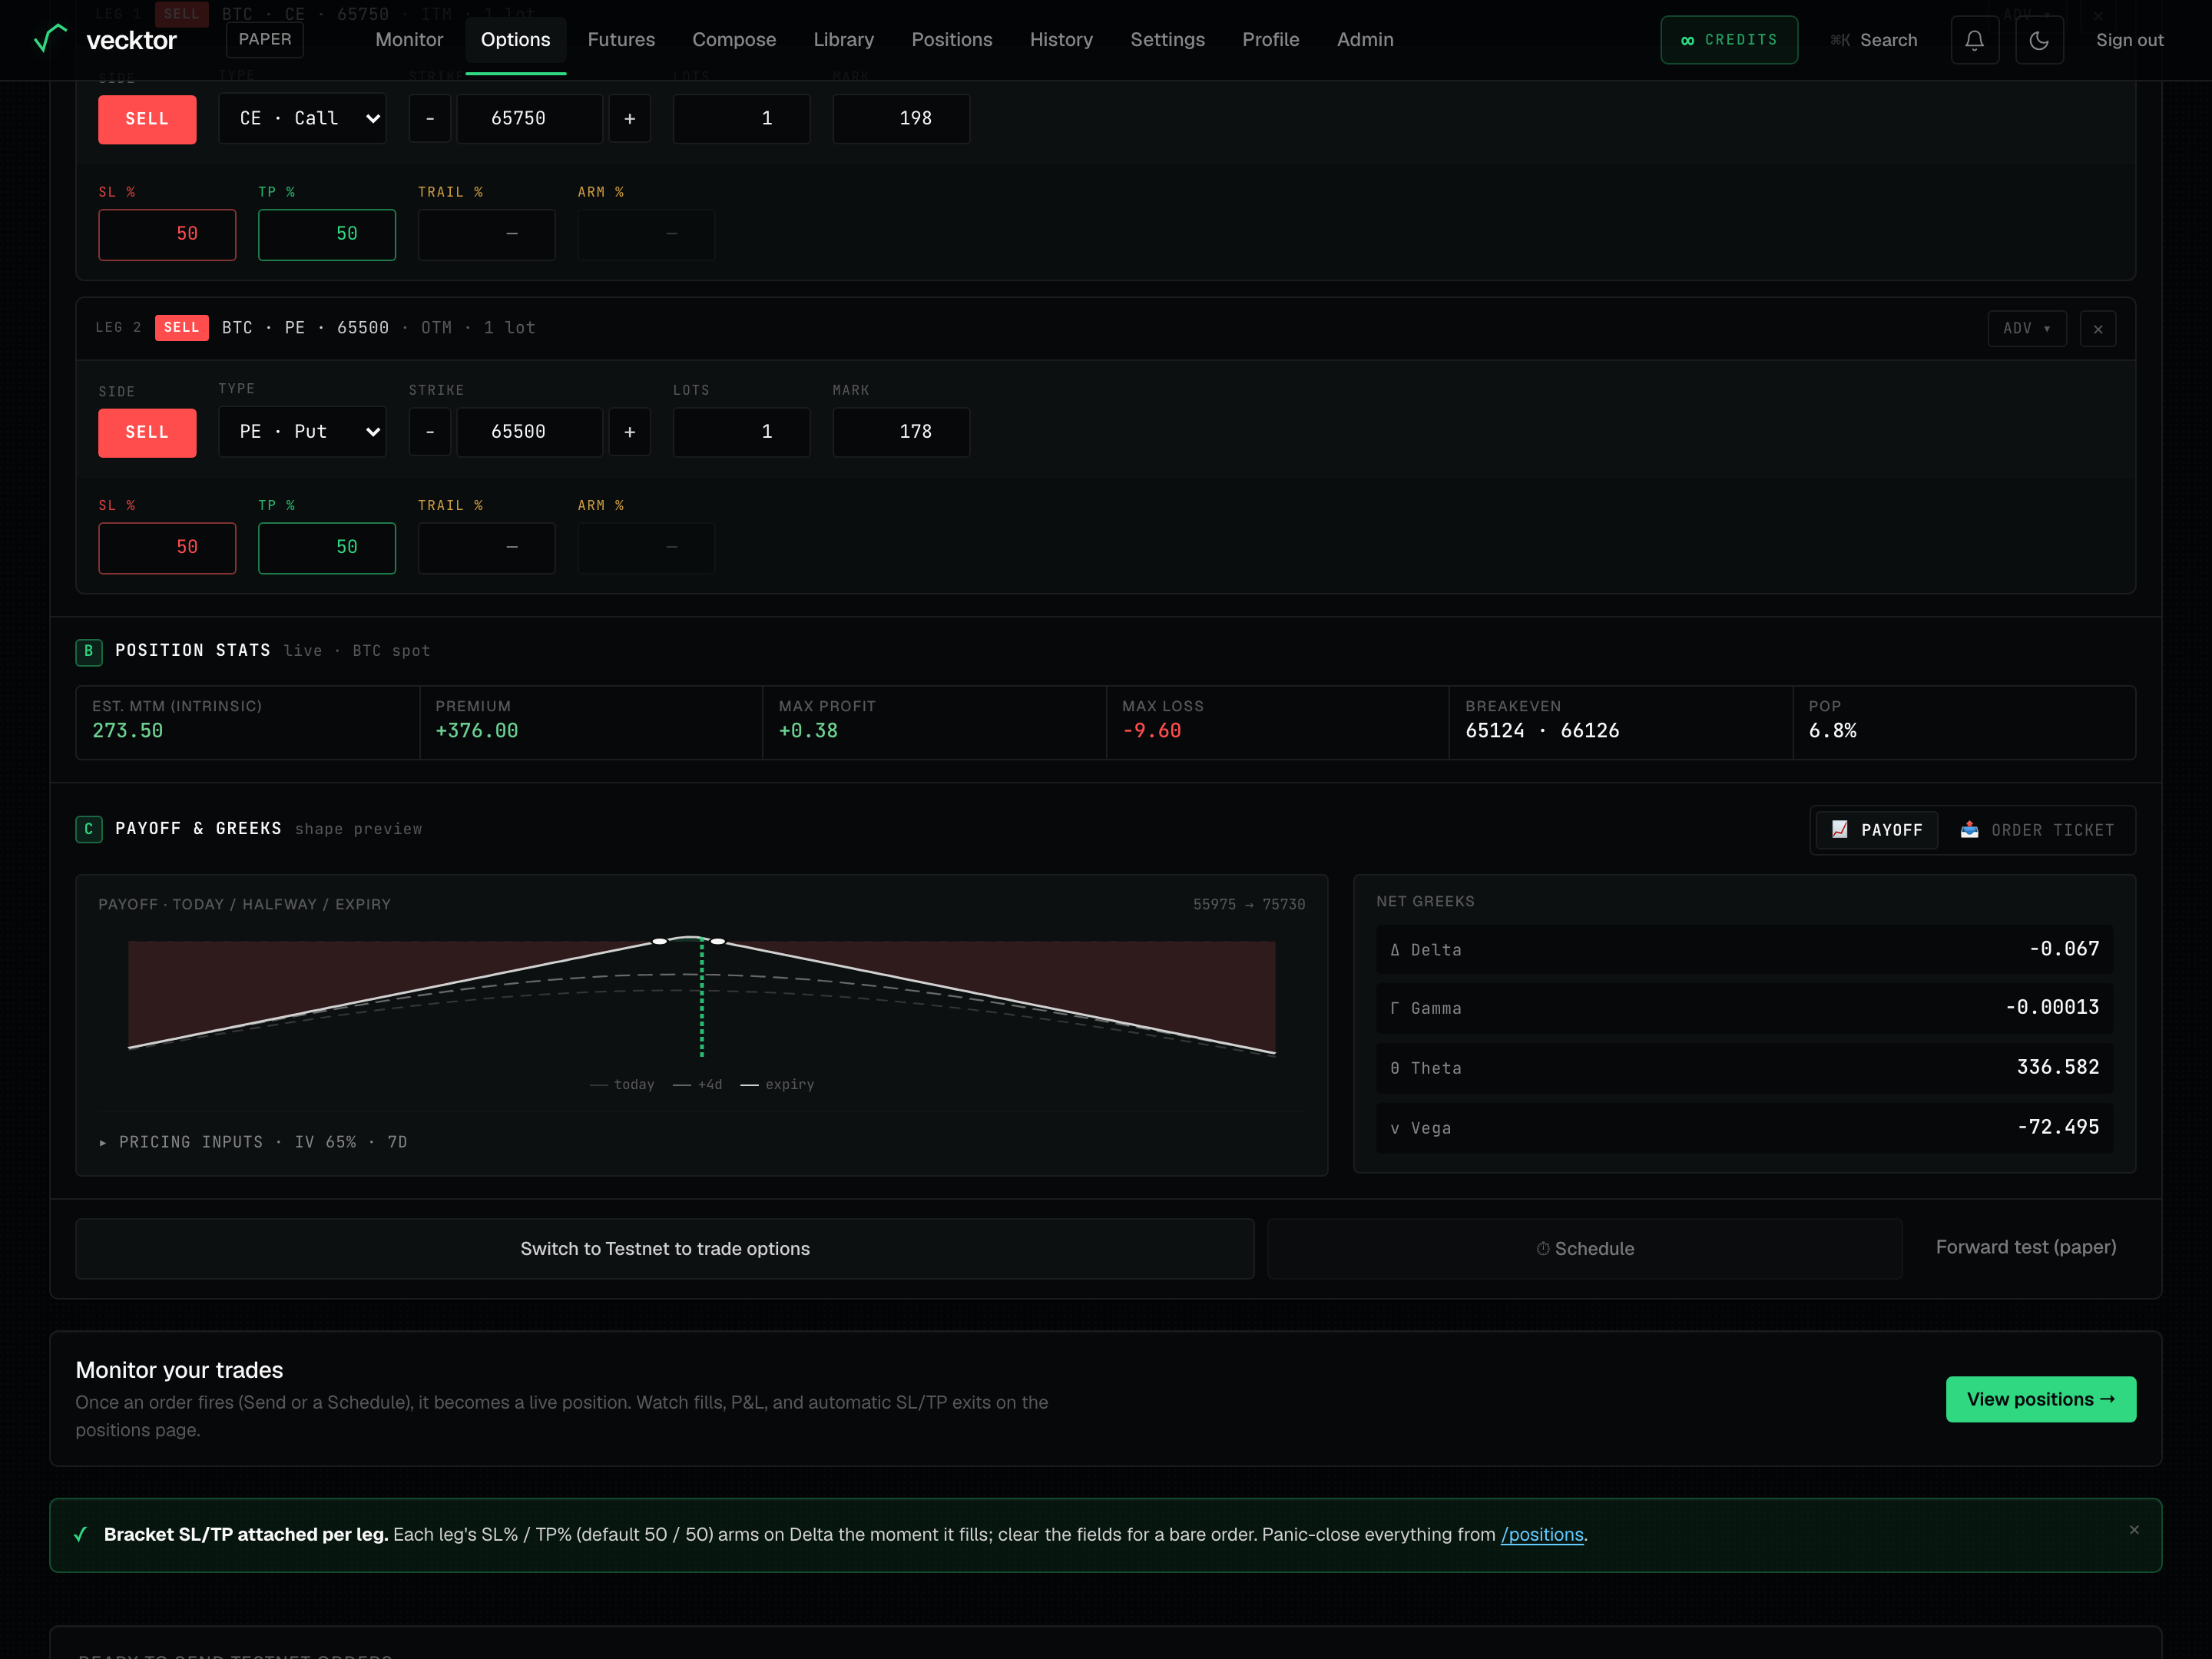Expand Leg 2 ADV options
The width and height of the screenshot is (2212, 1659).
pyautogui.click(x=2027, y=329)
